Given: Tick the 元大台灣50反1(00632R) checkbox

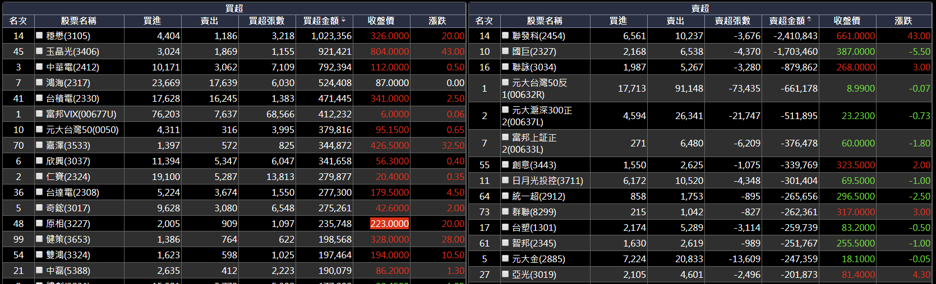Looking at the screenshot, I should 506,82.
